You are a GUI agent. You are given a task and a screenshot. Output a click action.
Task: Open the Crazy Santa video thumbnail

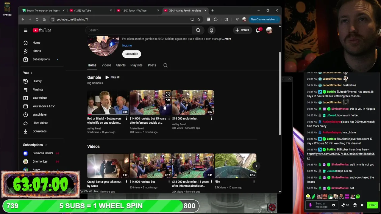coord(108,166)
